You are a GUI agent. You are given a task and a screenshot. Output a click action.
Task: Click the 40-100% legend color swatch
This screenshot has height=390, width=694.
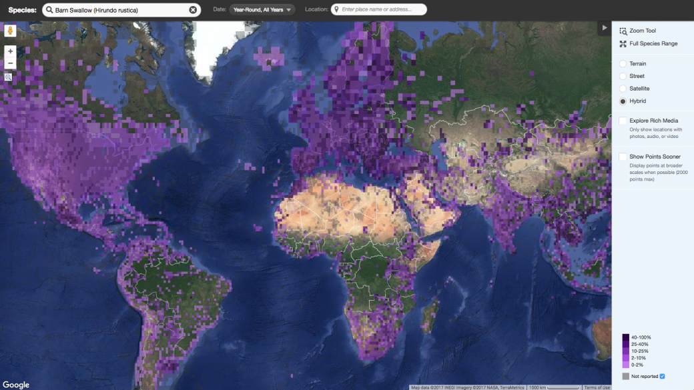[x=626, y=337]
